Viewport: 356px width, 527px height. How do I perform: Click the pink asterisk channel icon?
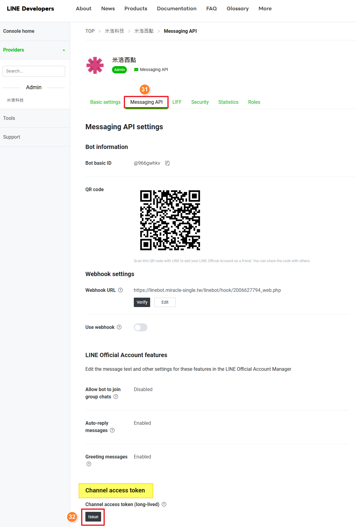[x=95, y=65]
